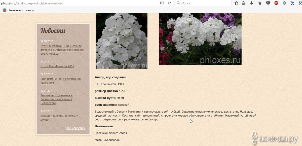Click the размер цветка 4 см line
302x146 pixels.
[110, 91]
